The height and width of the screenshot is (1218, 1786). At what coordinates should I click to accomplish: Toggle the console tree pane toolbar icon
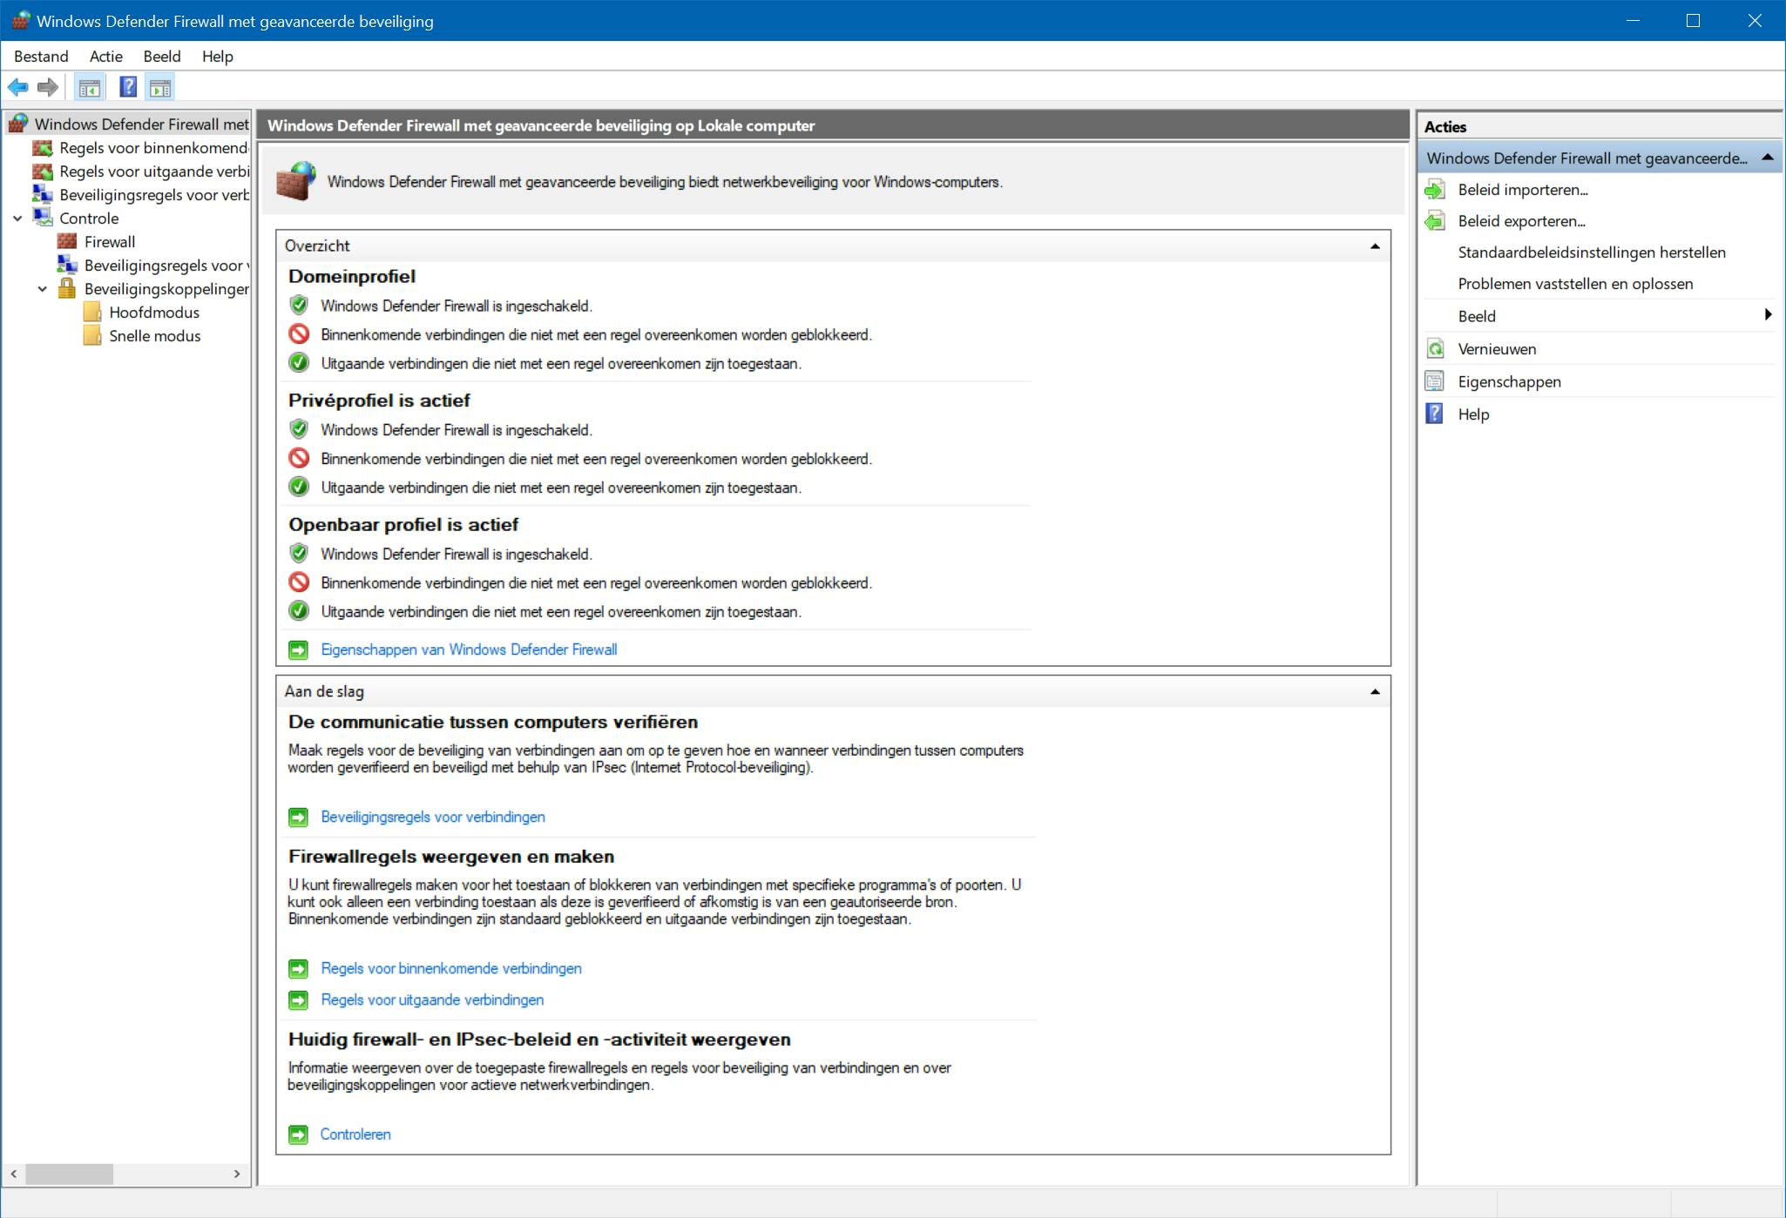click(90, 87)
